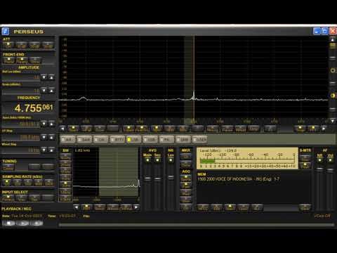Choose Wav under Input Select
337x253 pixels.
tap(22, 198)
